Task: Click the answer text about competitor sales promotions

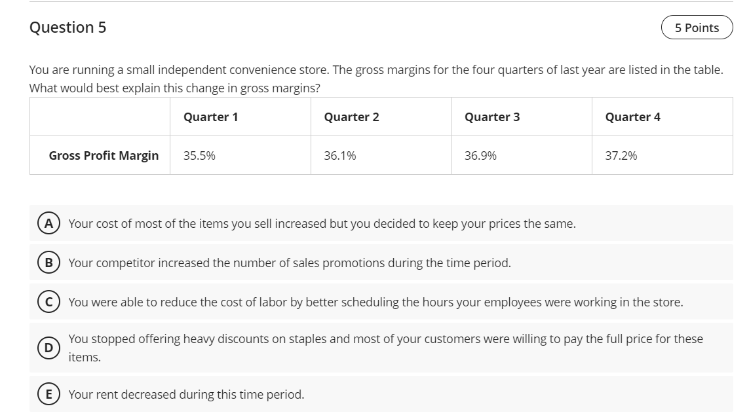Action: [290, 263]
